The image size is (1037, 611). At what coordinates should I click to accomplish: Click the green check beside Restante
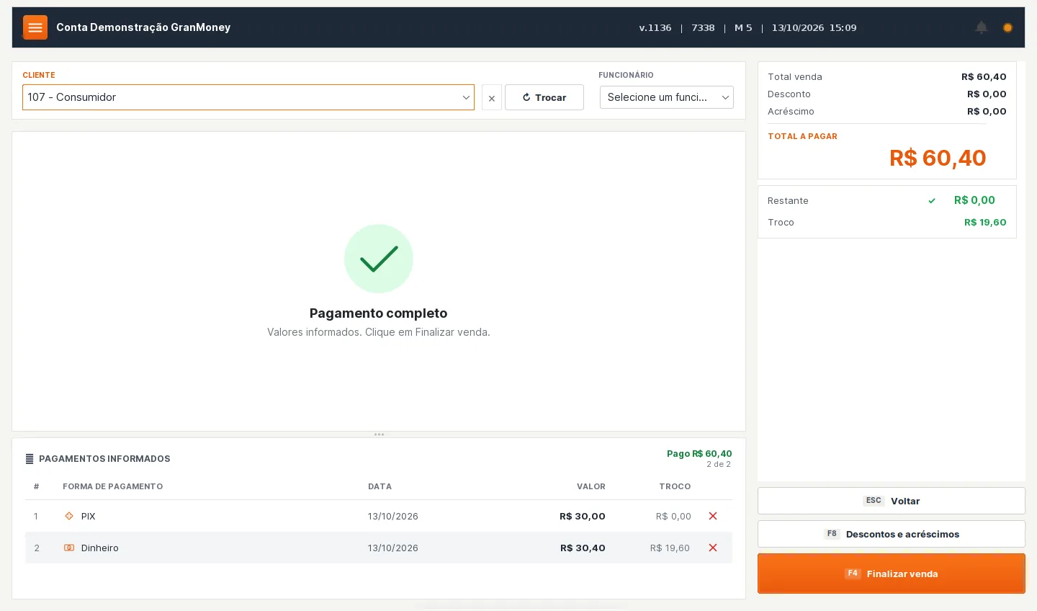pos(932,201)
